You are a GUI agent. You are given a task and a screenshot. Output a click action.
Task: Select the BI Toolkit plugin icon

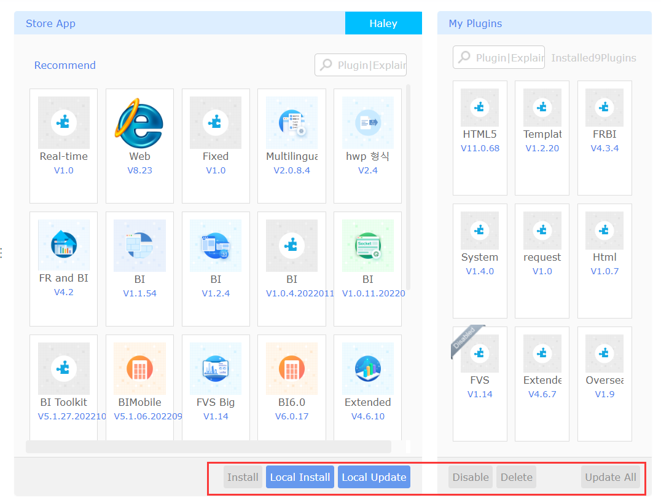click(x=63, y=368)
